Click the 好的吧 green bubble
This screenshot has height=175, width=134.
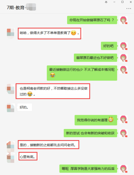coord(109,46)
